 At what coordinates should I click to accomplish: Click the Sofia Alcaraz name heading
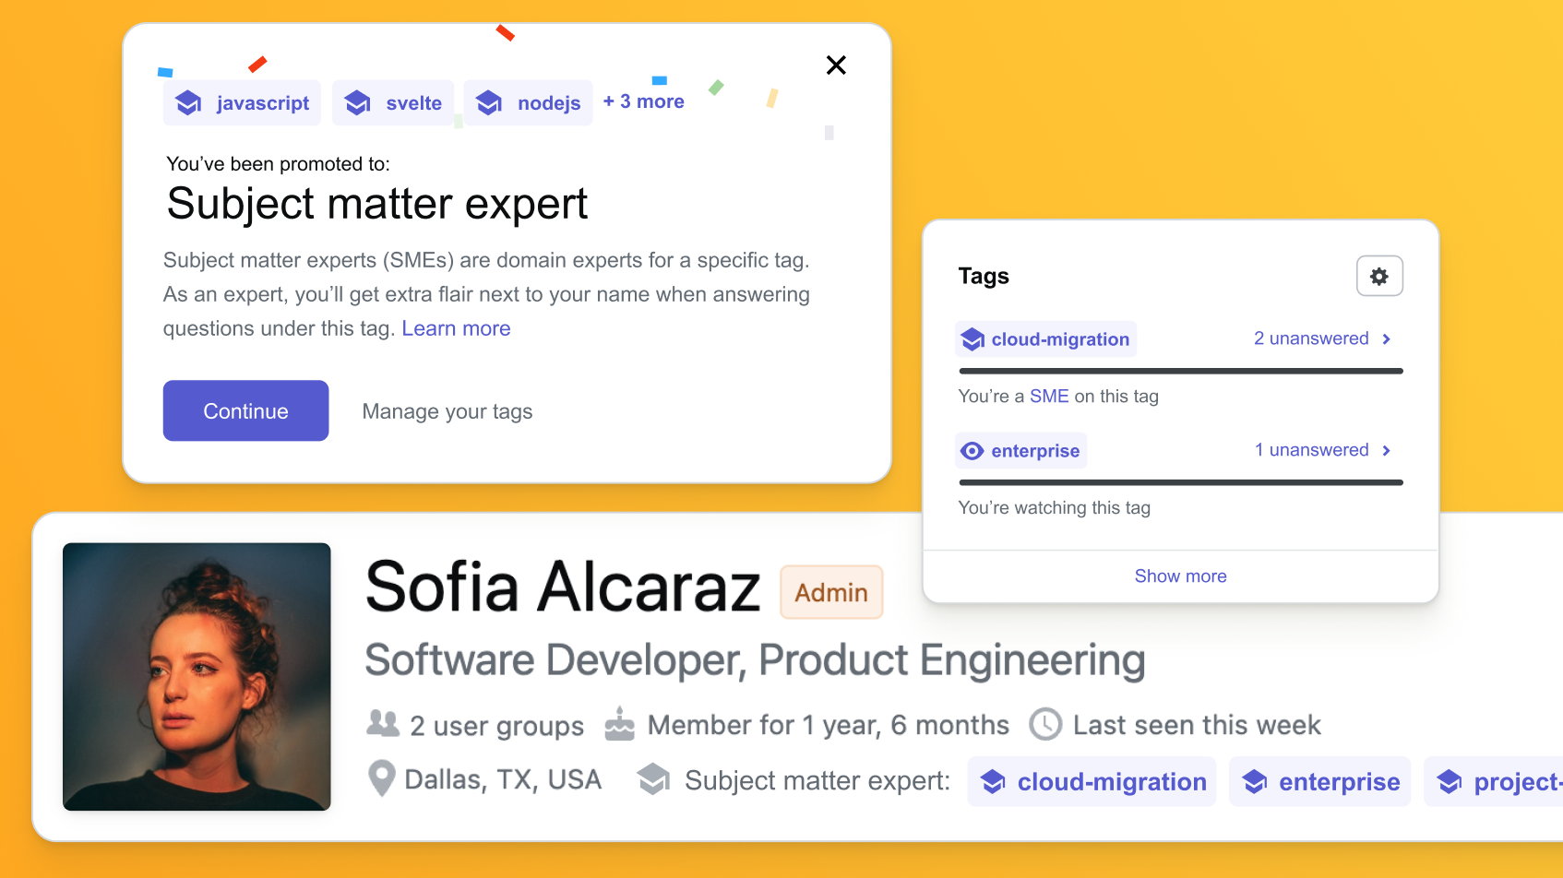coord(563,587)
